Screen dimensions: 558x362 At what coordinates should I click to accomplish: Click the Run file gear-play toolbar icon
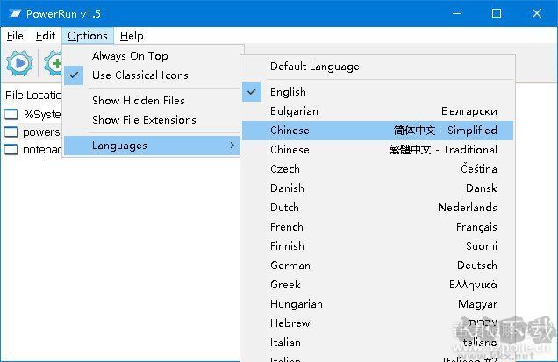[x=20, y=63]
